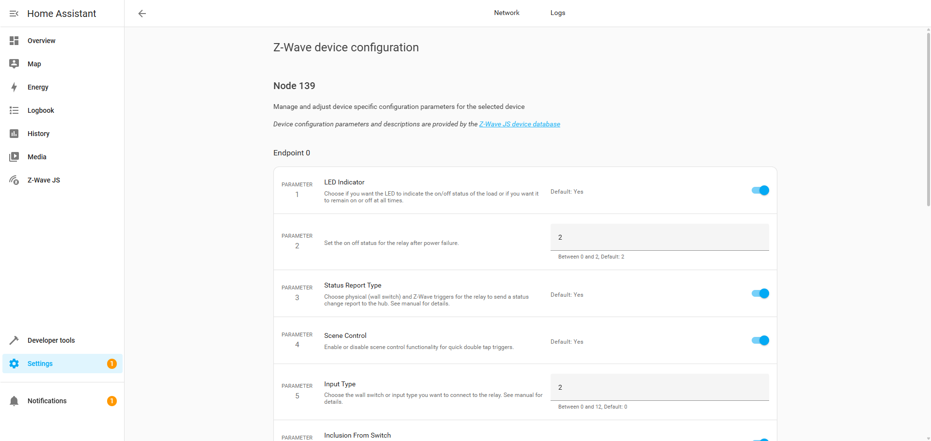Viewport: 931px width, 441px height.
Task: Click the Endpoint 0 label
Action: pos(292,153)
